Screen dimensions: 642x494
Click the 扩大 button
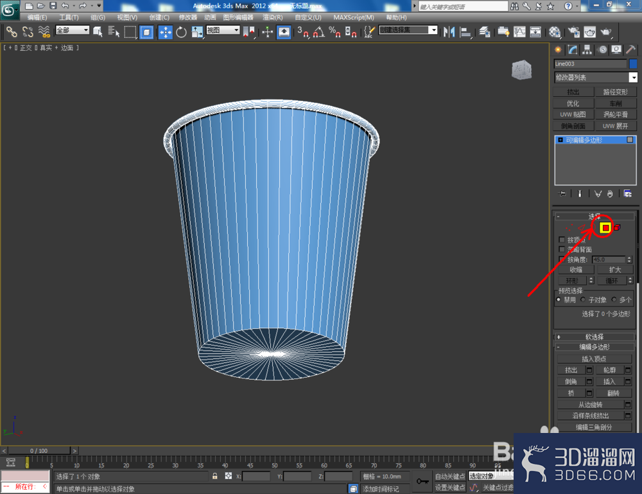[x=614, y=270]
